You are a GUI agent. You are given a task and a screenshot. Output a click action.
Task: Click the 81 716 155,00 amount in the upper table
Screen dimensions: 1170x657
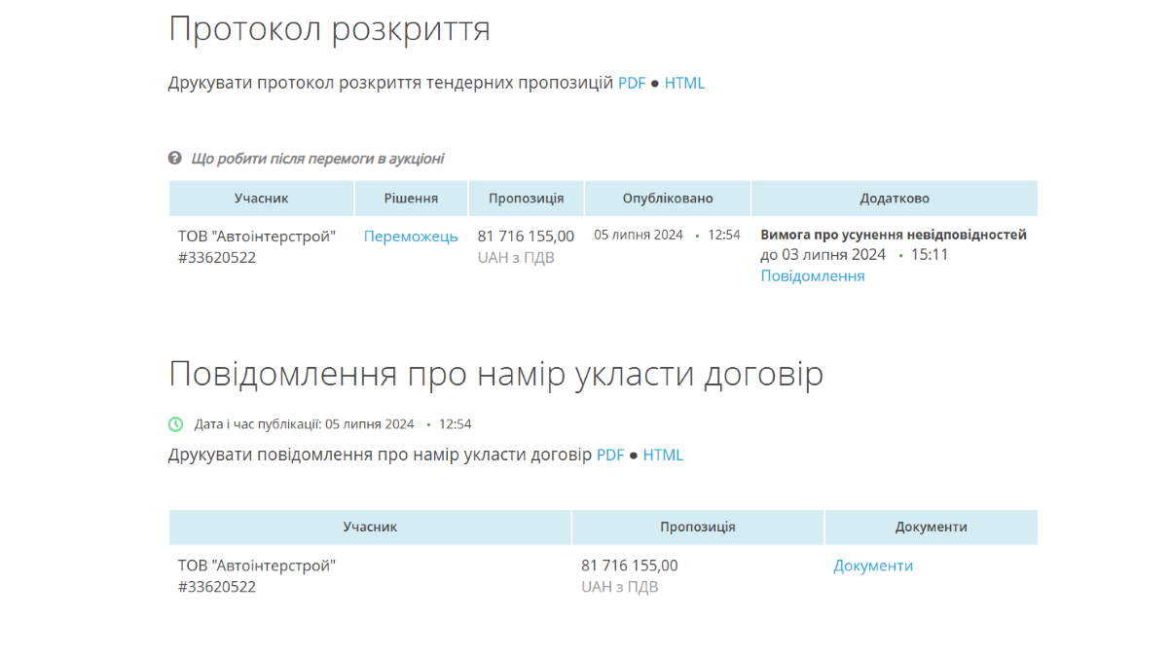(526, 237)
